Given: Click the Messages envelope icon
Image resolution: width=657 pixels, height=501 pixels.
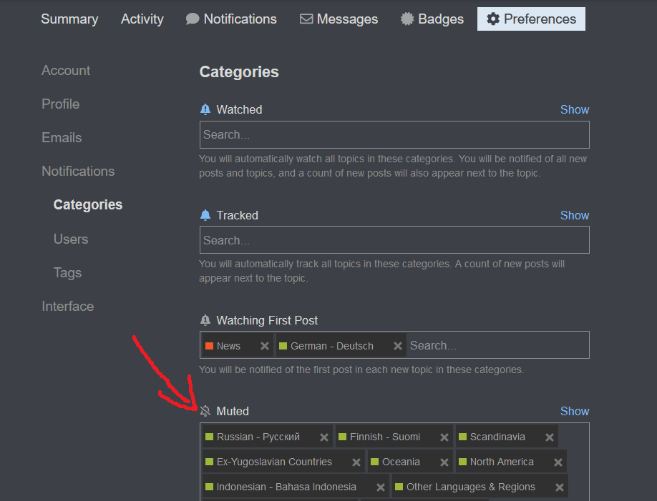Looking at the screenshot, I should click(x=306, y=19).
